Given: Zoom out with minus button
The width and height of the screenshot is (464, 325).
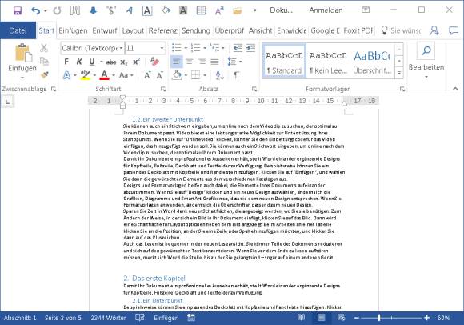Looking at the screenshot, I should pos(357,318).
